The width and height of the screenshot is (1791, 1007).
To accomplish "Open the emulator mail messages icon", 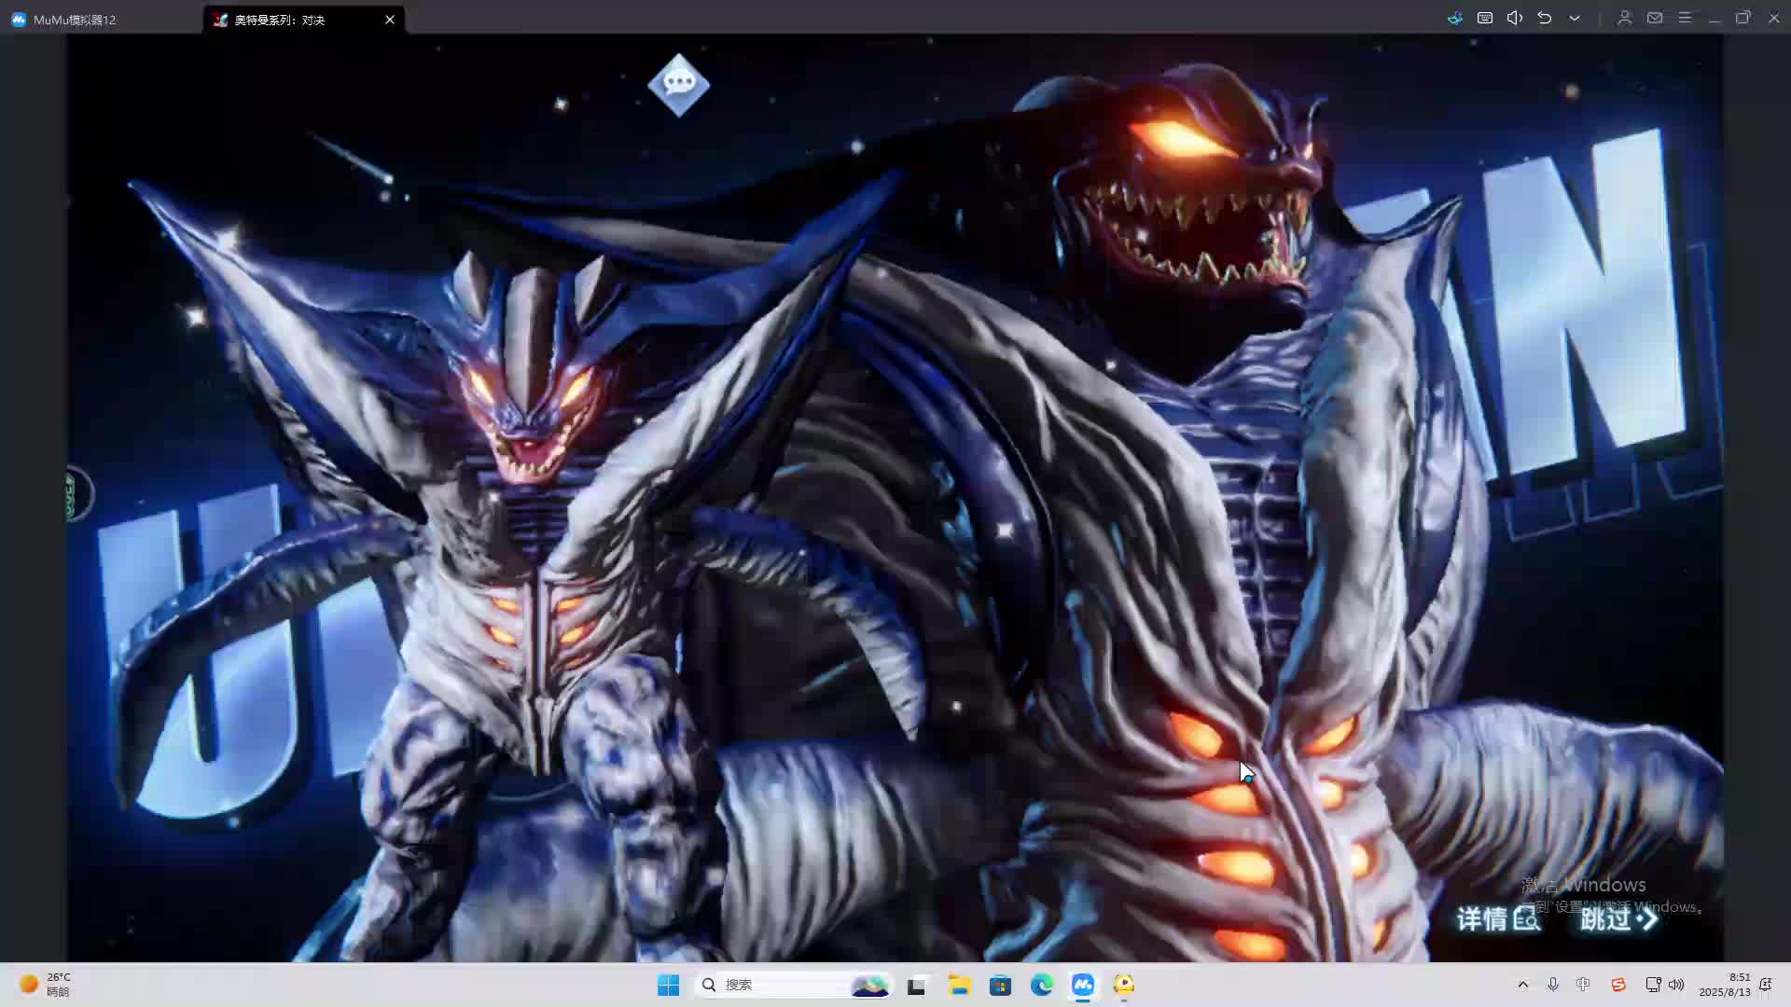I will pos(1655,18).
